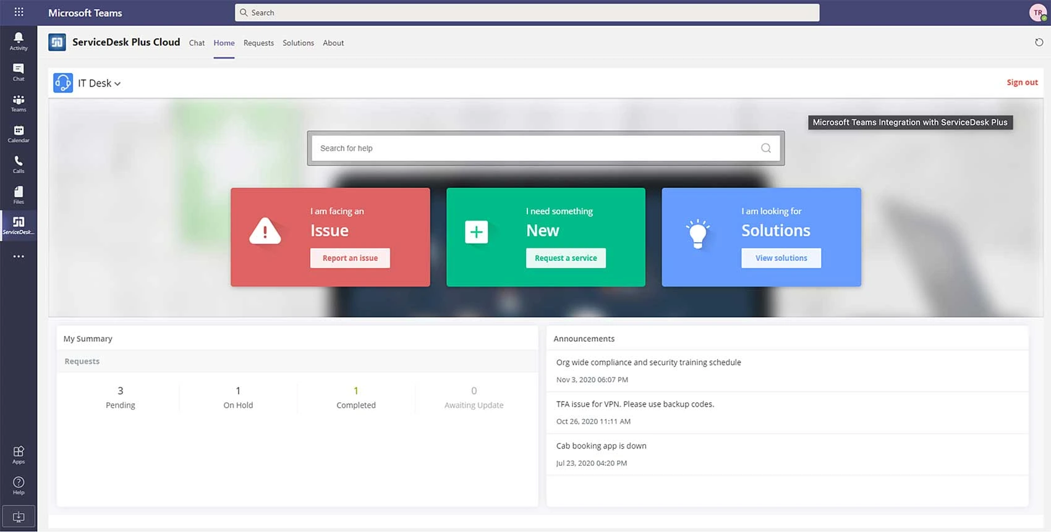
Task: Click the My Summary heading
Action: [x=88, y=339]
